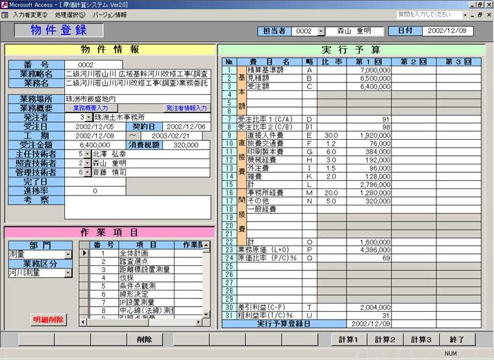Click the scroll-left arrow of the work items list
This screenshot has width=494, height=360.
[84, 321]
